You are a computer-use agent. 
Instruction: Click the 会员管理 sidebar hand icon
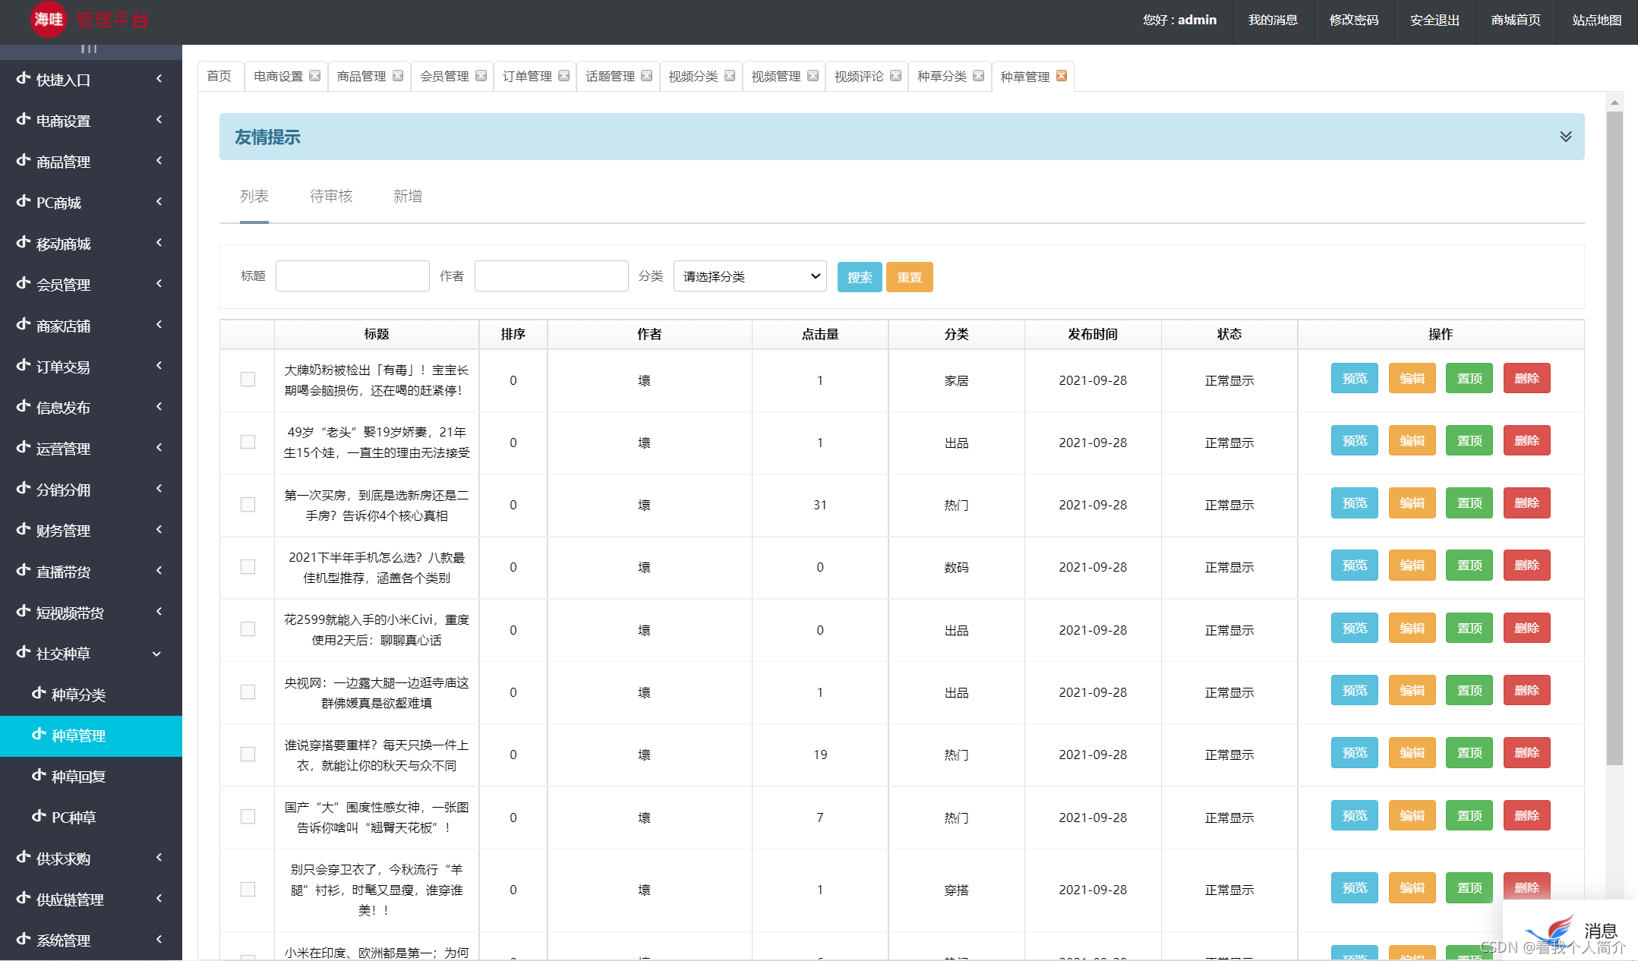pos(24,283)
